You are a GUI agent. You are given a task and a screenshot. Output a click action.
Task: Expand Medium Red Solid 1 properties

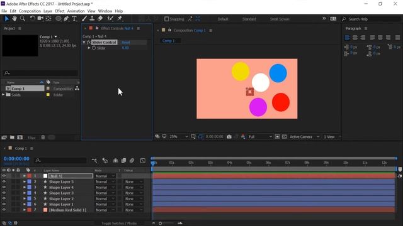[25, 210]
